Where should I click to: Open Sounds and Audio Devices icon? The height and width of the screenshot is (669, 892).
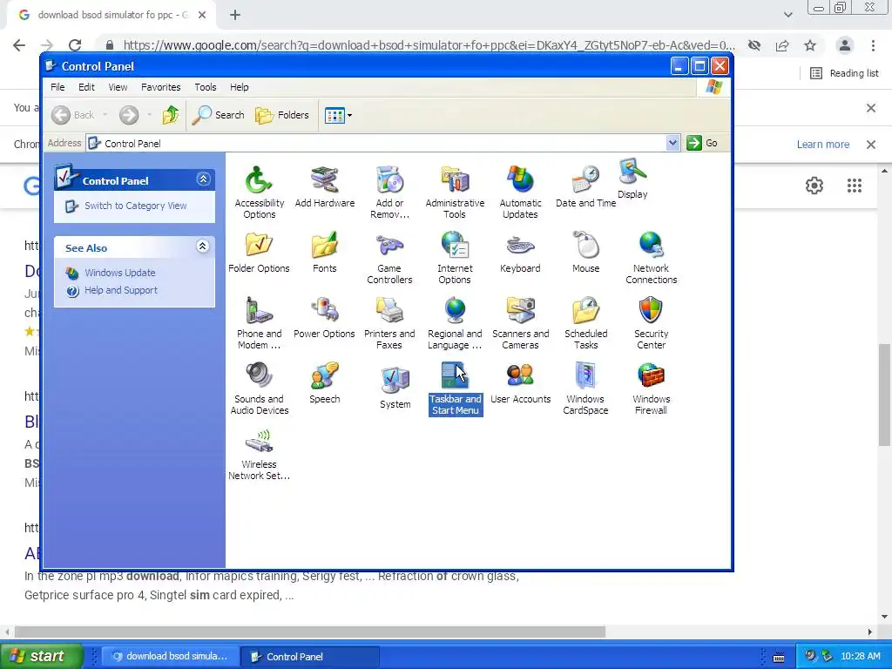tap(259, 389)
